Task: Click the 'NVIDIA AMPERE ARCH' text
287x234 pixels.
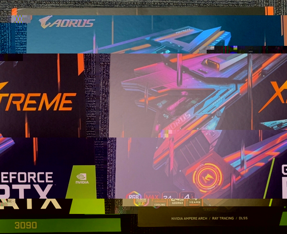Action: [189, 218]
